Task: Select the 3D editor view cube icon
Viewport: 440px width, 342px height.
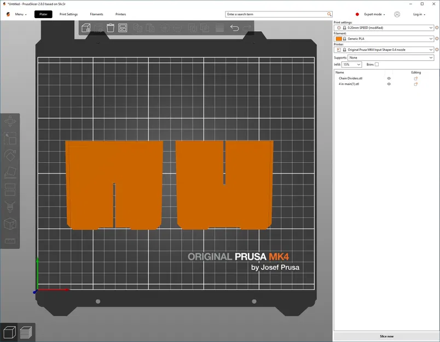Action: click(x=9, y=332)
